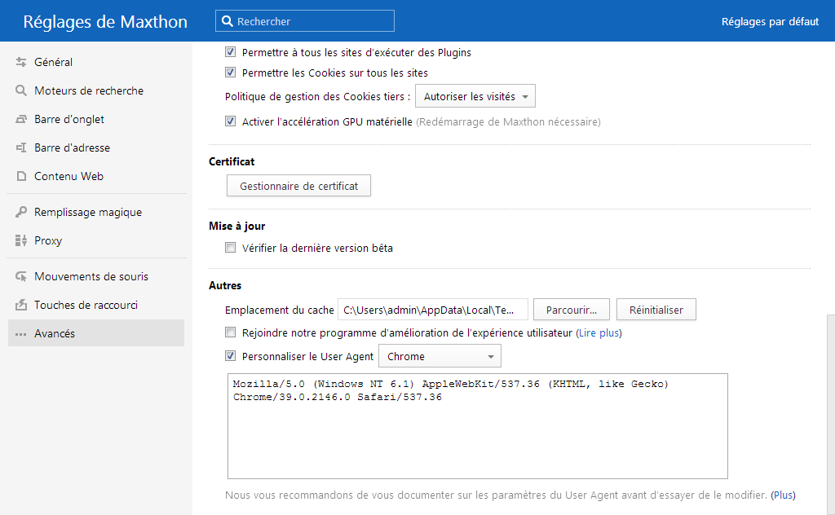Screen dimensions: 835x515
Task: Click the Avancés three-dots icon
Action: tap(20, 334)
